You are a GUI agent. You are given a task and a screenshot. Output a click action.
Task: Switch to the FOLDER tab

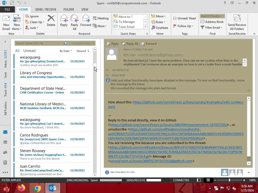pos(69,10)
